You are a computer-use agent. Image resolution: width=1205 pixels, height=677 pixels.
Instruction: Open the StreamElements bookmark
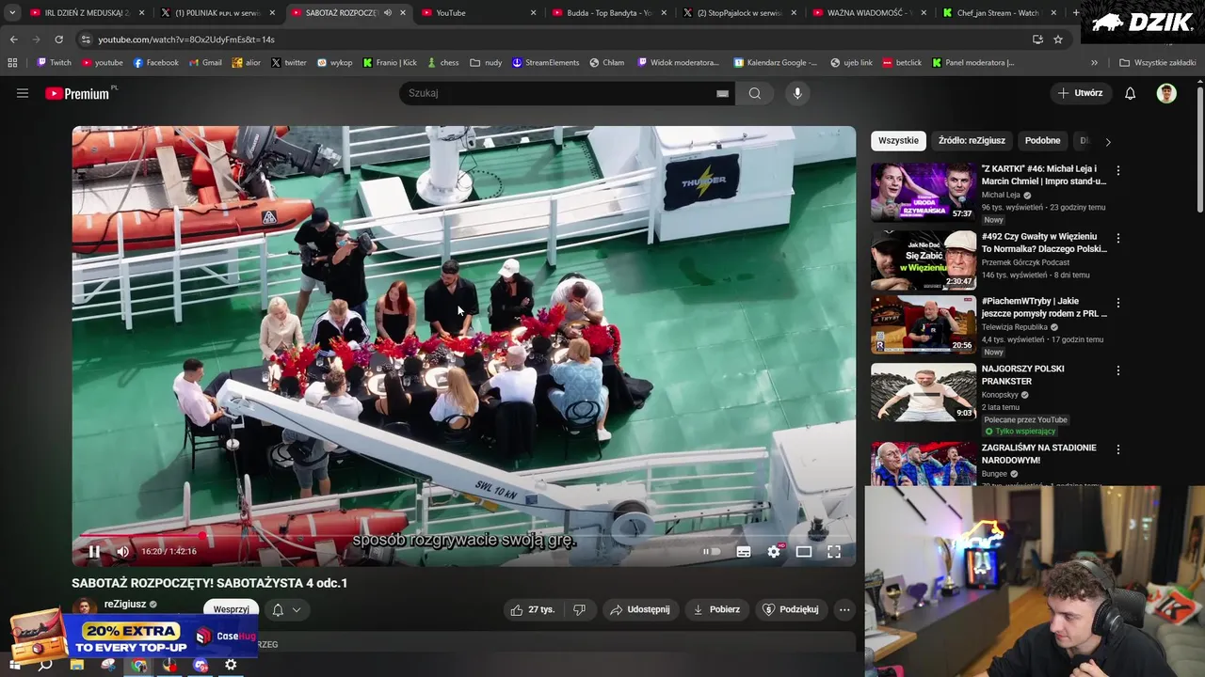click(x=545, y=63)
